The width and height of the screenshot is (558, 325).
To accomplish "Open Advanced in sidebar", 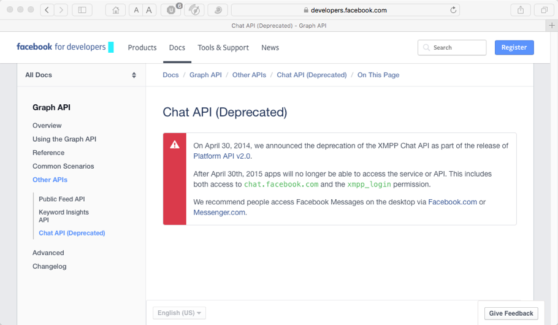I will pos(48,253).
